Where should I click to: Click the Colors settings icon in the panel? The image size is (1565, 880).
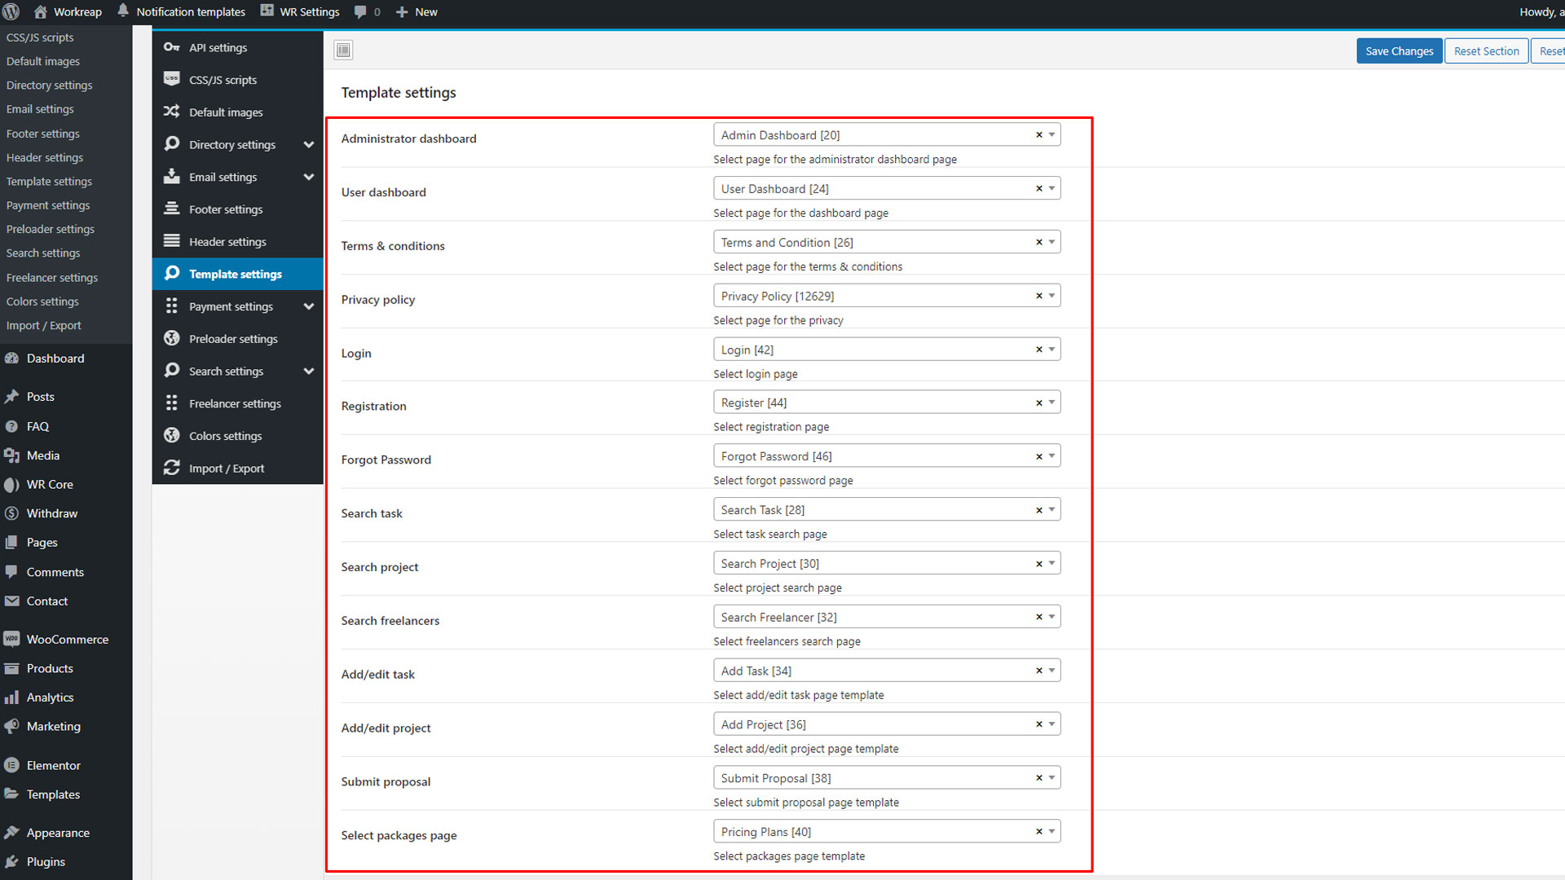[x=171, y=435]
